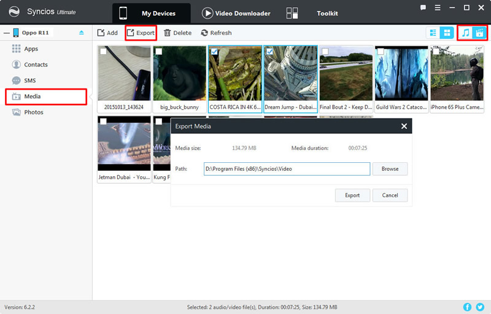Image resolution: width=491 pixels, height=314 pixels.
Task: Check the Final Bout 2 video checkbox
Action: tap(325, 51)
